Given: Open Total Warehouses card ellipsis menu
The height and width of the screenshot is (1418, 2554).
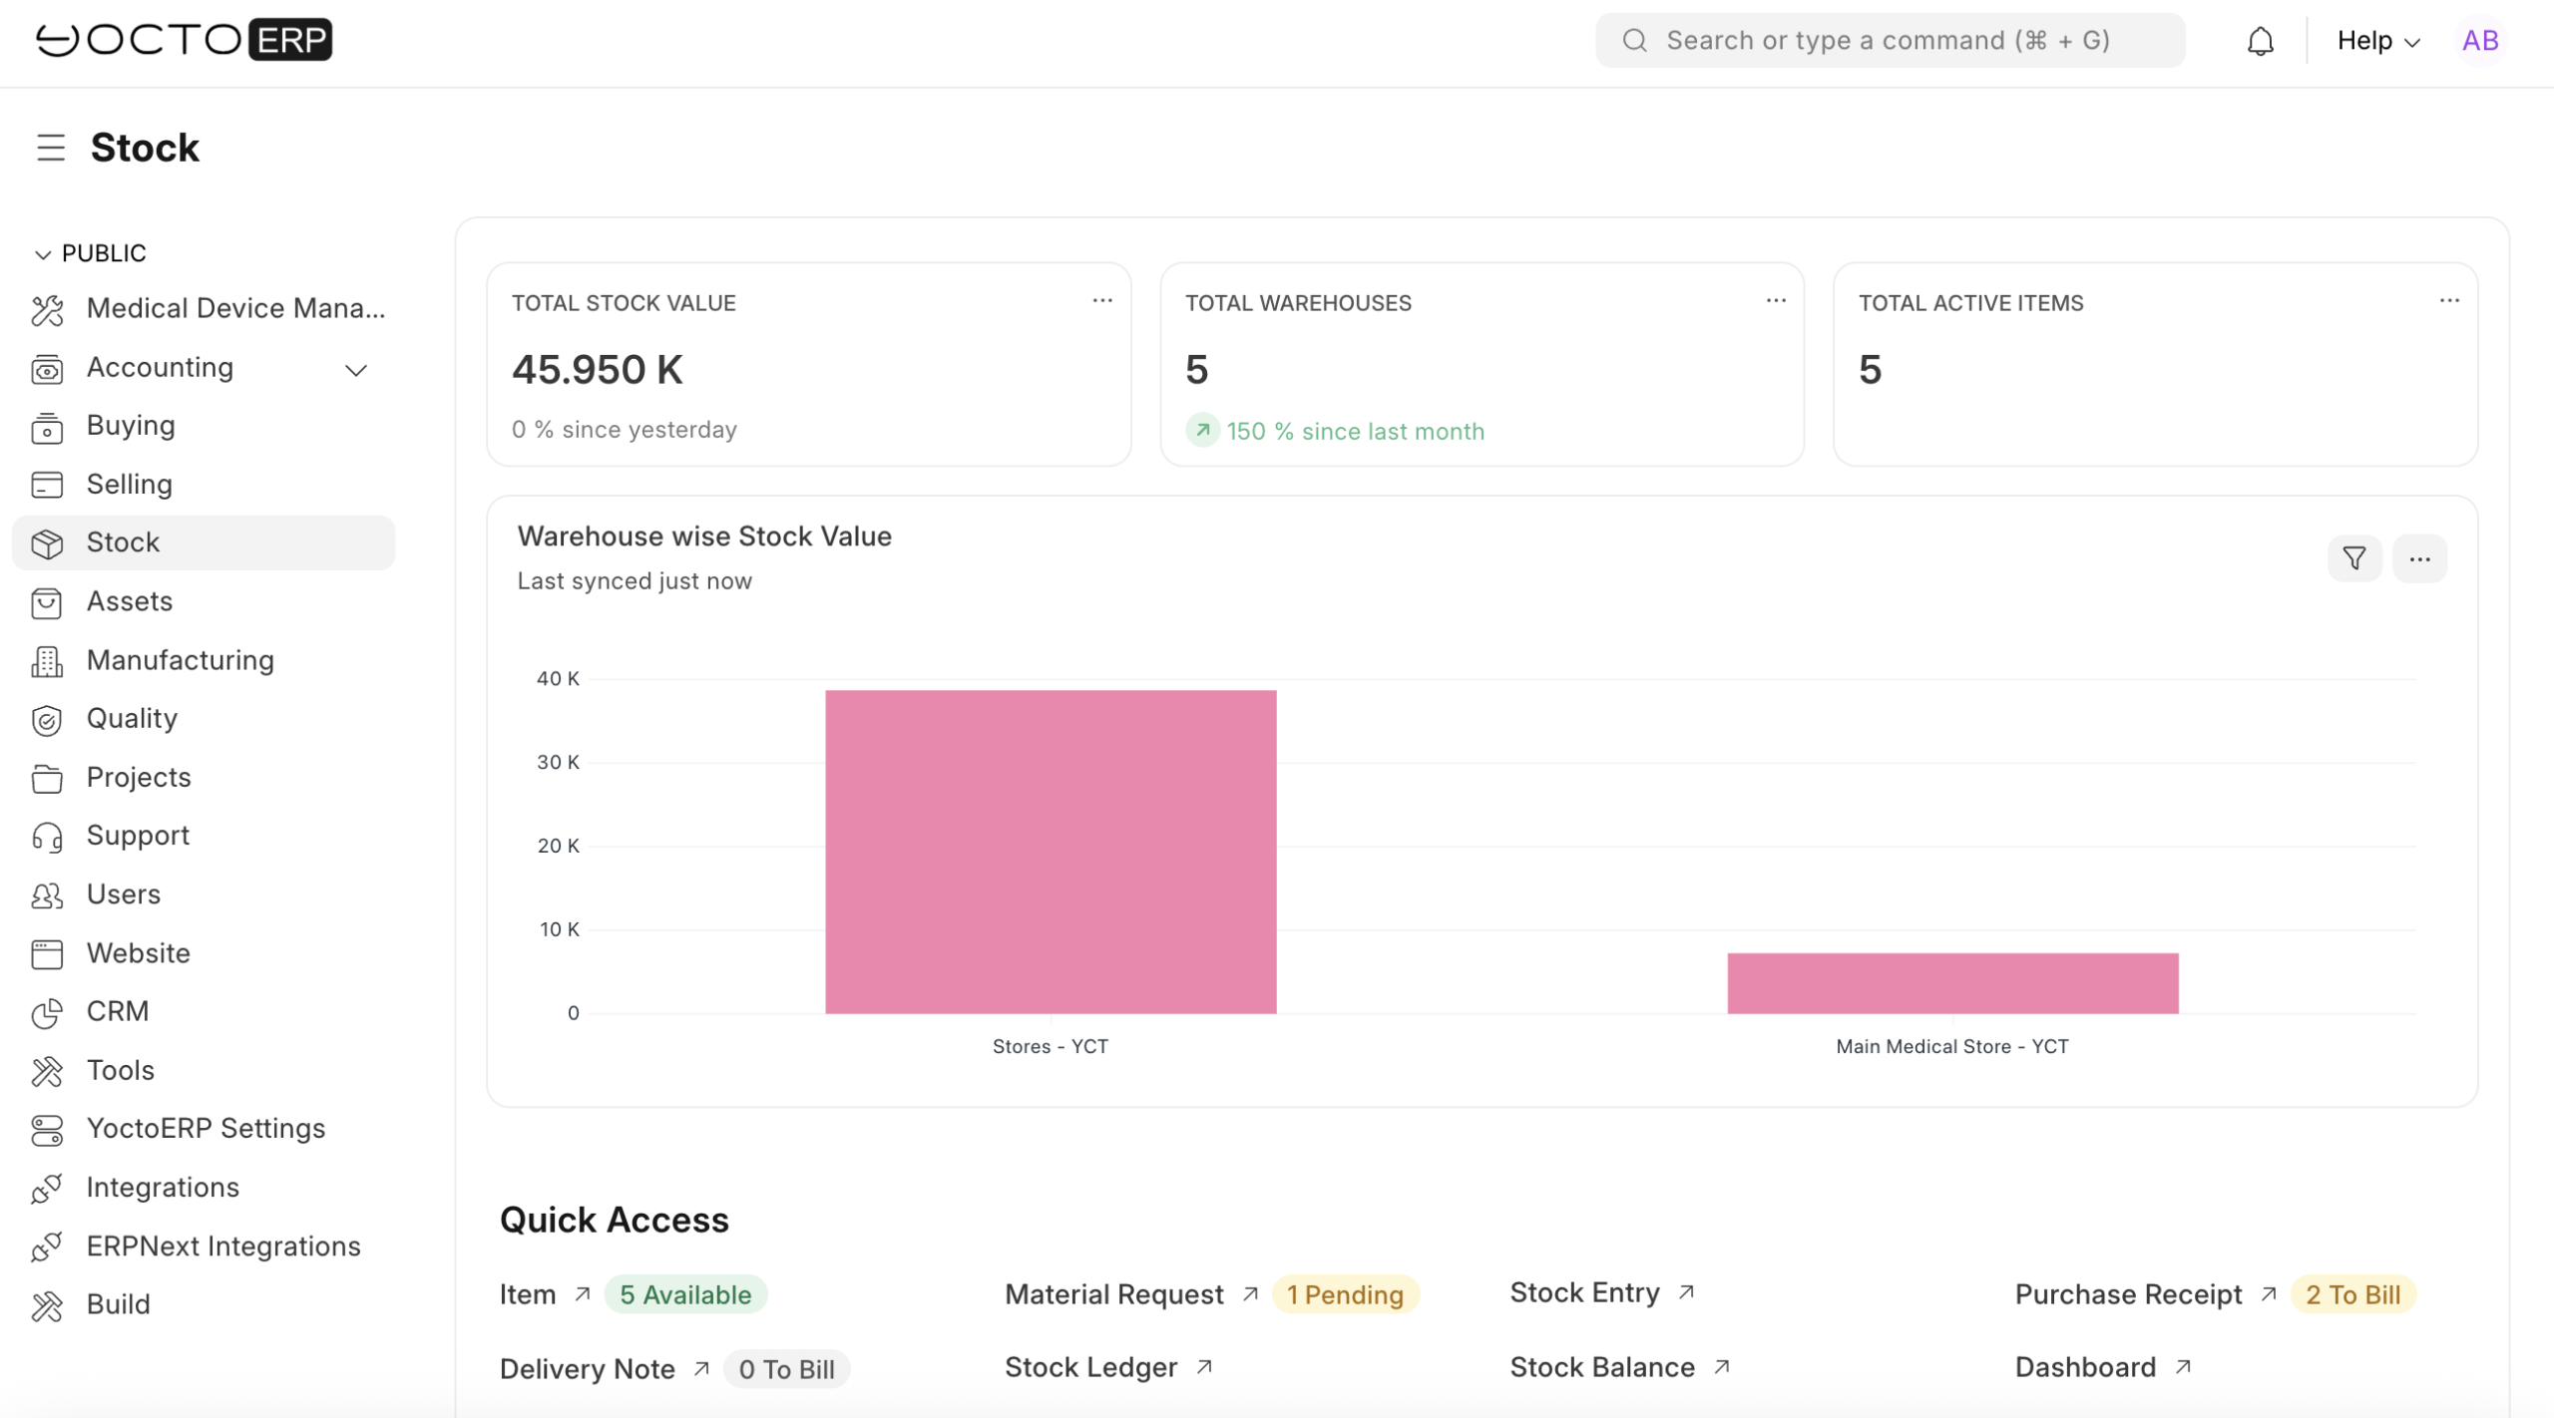Looking at the screenshot, I should [1775, 301].
